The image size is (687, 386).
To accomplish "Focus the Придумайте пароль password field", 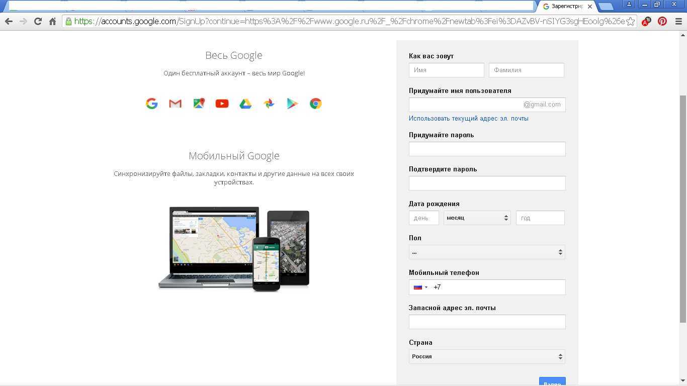I will tap(487, 149).
